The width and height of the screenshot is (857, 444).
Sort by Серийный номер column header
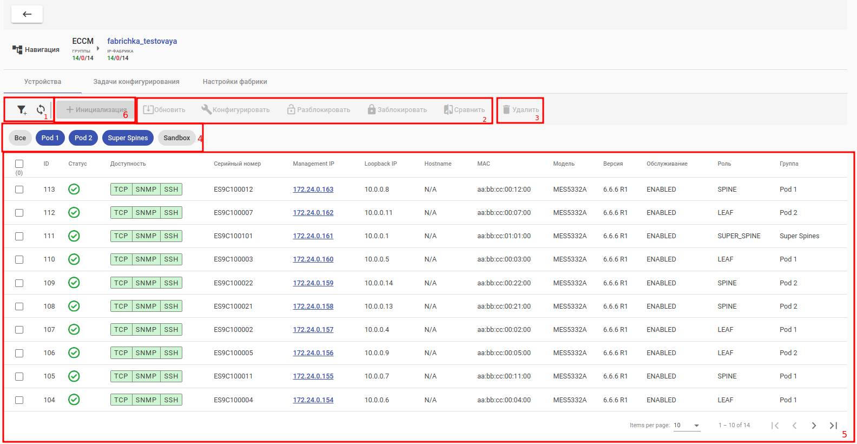(237, 164)
